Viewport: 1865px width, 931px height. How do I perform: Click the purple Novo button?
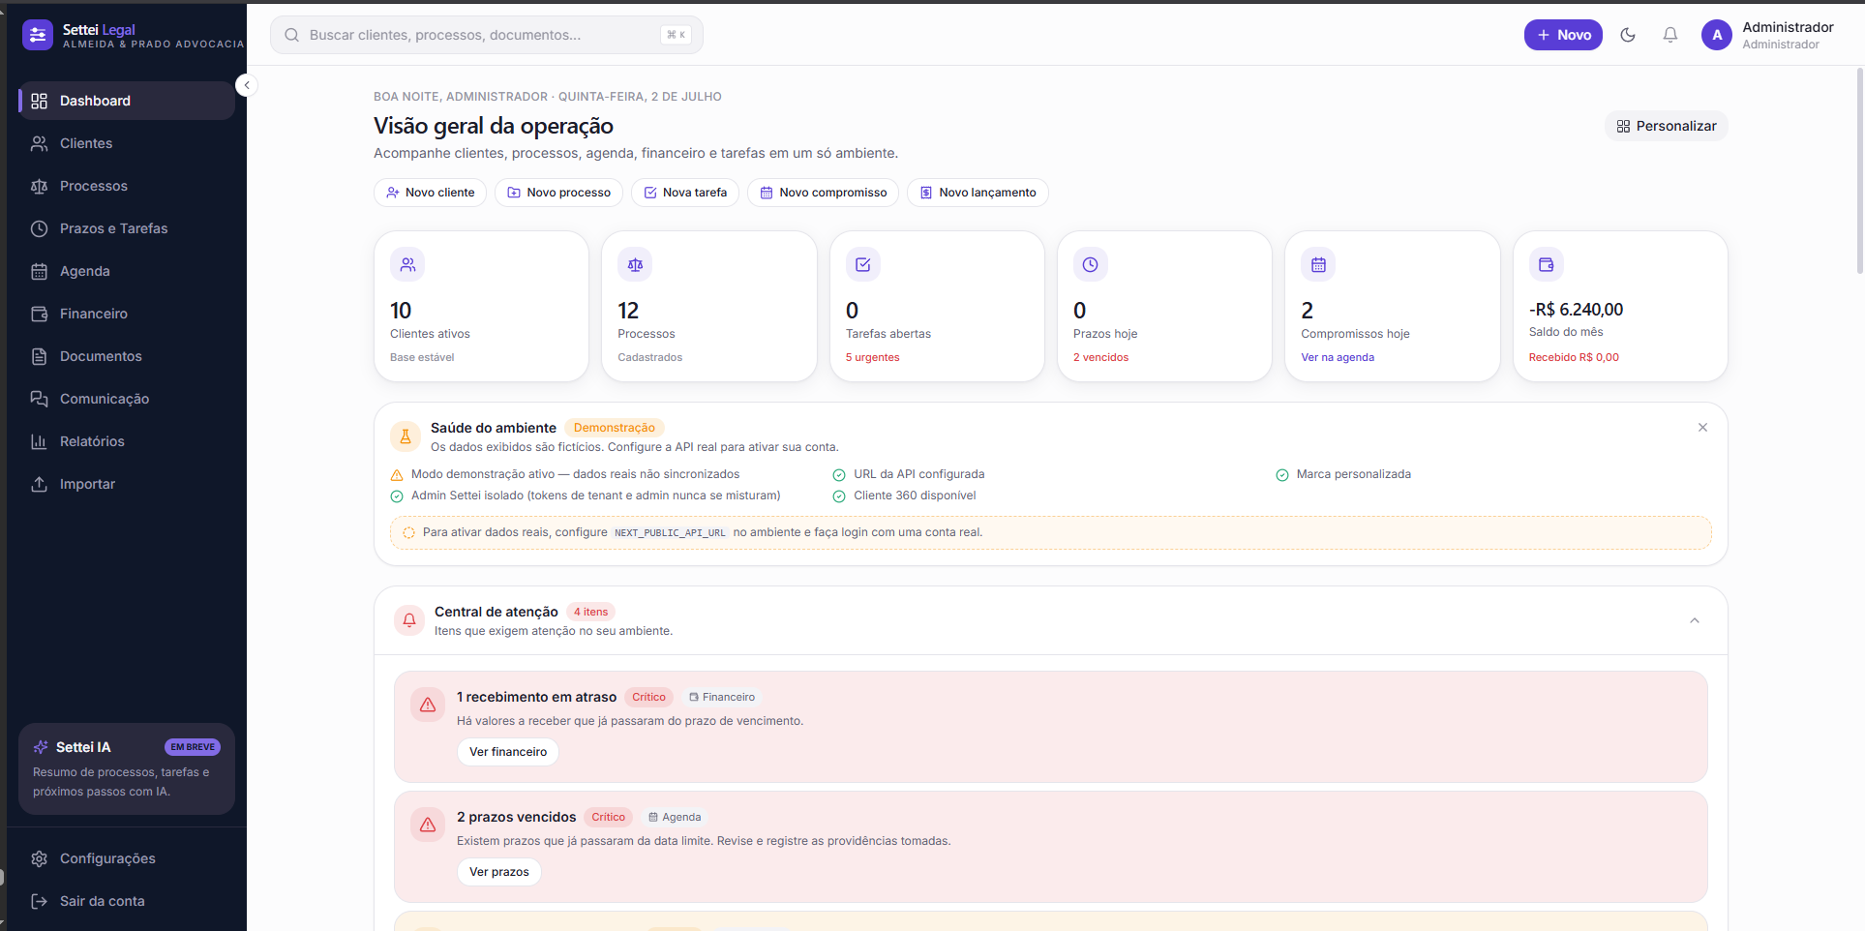click(1563, 35)
